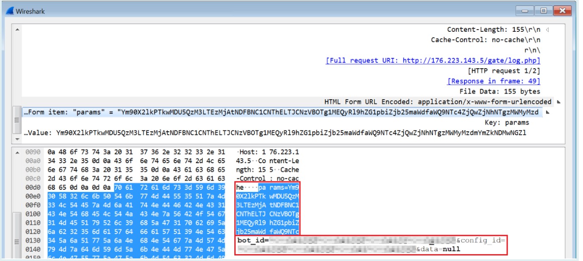Click the packet details scrollbar thumb
This screenshot has width=583, height=261.
(17, 120)
